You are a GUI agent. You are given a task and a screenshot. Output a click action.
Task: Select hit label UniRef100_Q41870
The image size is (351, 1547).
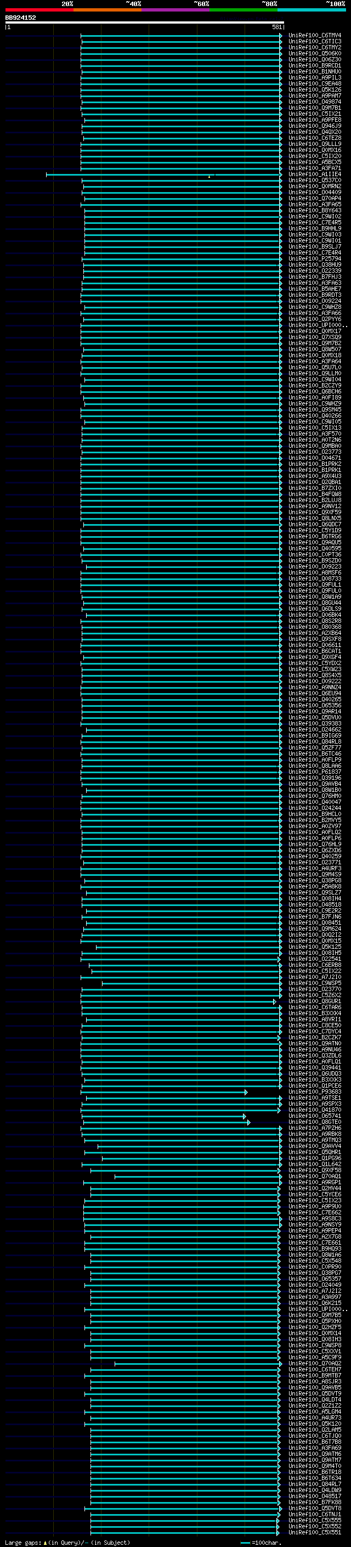pyautogui.click(x=315, y=1110)
